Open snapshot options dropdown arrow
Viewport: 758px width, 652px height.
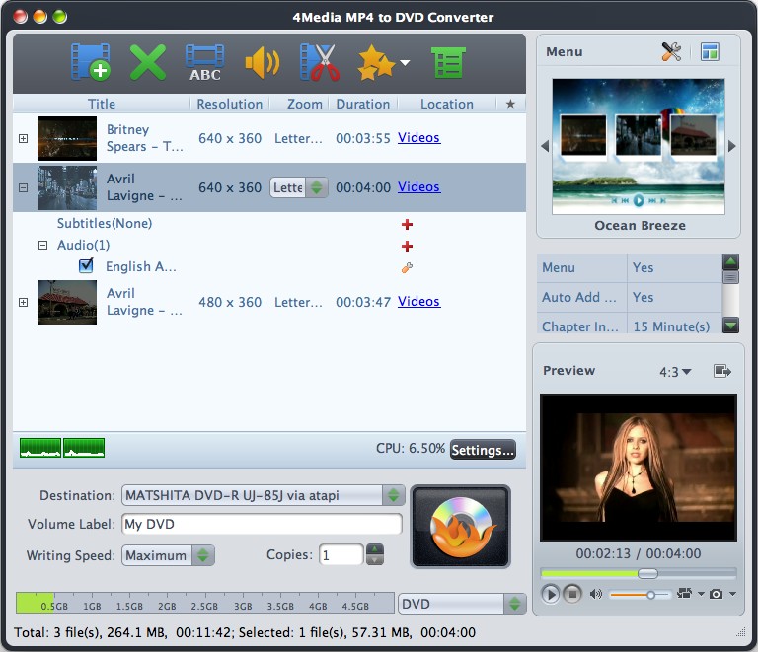pyautogui.click(x=733, y=594)
